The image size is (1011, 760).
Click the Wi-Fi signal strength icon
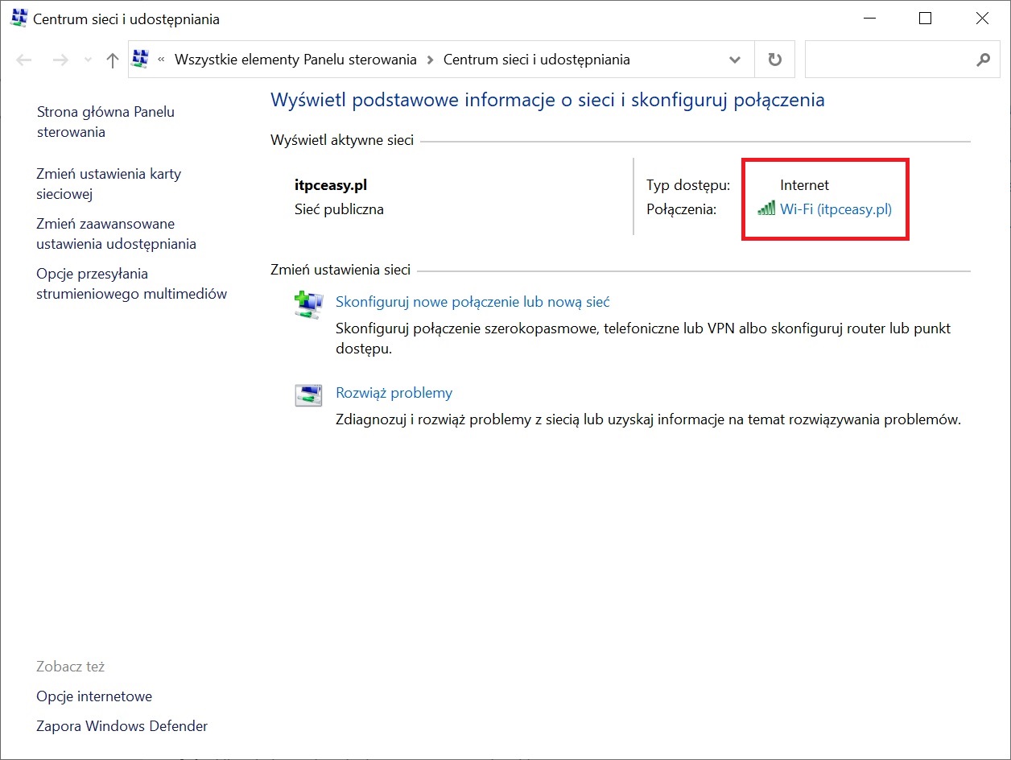766,209
